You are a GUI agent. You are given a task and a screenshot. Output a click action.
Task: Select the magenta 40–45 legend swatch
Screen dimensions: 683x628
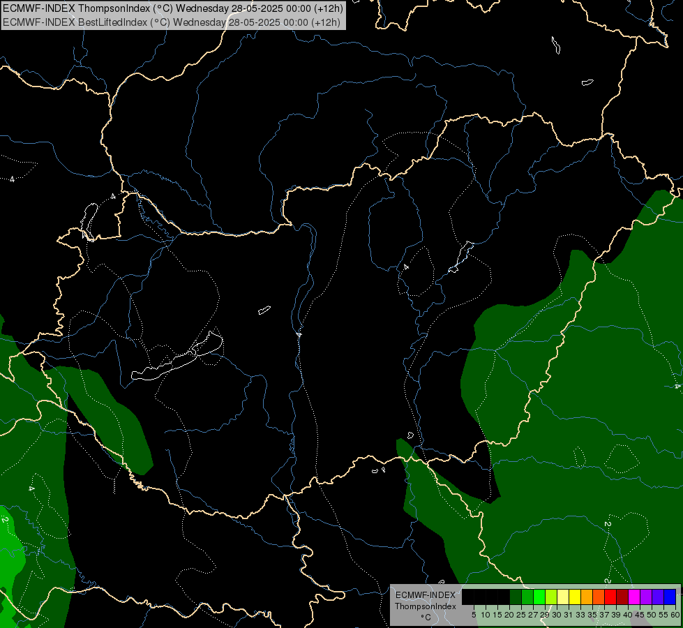pyautogui.click(x=634, y=597)
